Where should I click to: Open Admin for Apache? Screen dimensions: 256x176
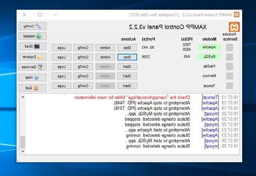click(105, 48)
